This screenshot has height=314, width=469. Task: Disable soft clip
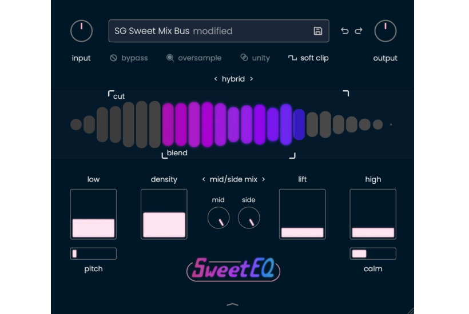tap(308, 58)
